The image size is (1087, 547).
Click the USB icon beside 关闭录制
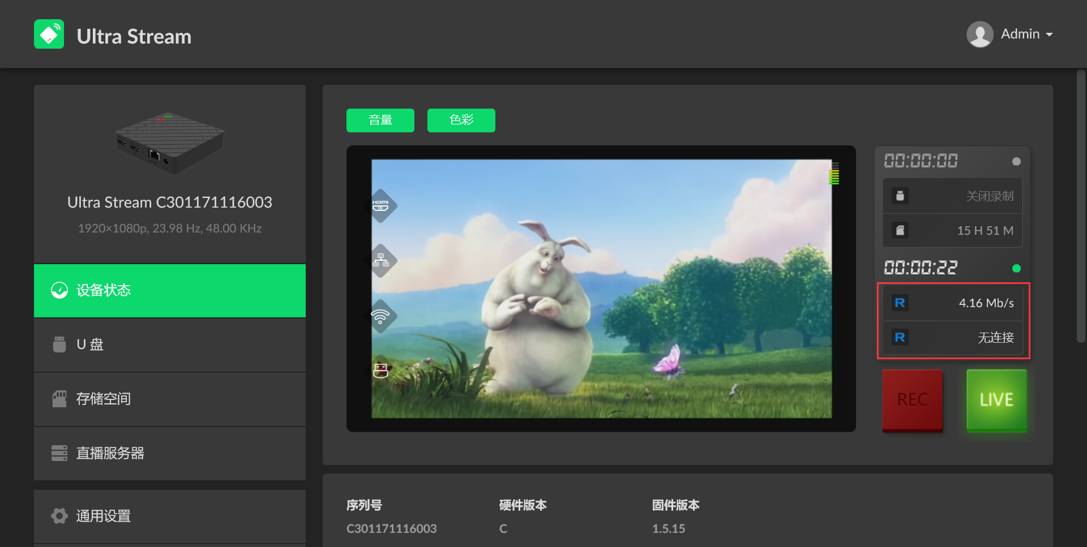900,196
